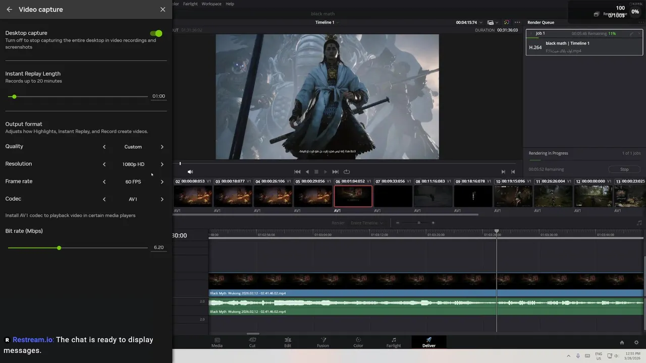Open the taskbar clock and date

pyautogui.click(x=632, y=356)
